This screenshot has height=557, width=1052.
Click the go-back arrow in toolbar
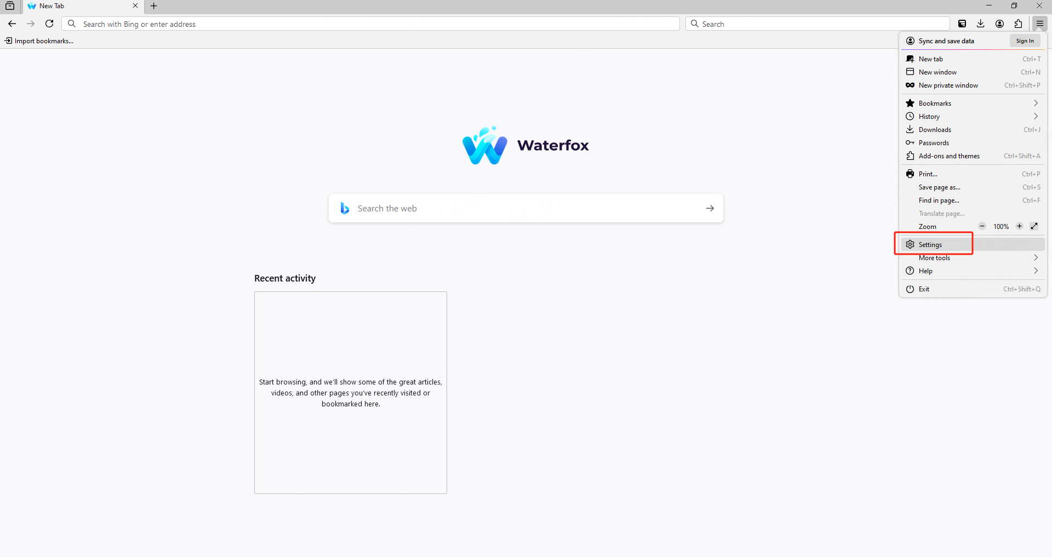click(x=12, y=24)
